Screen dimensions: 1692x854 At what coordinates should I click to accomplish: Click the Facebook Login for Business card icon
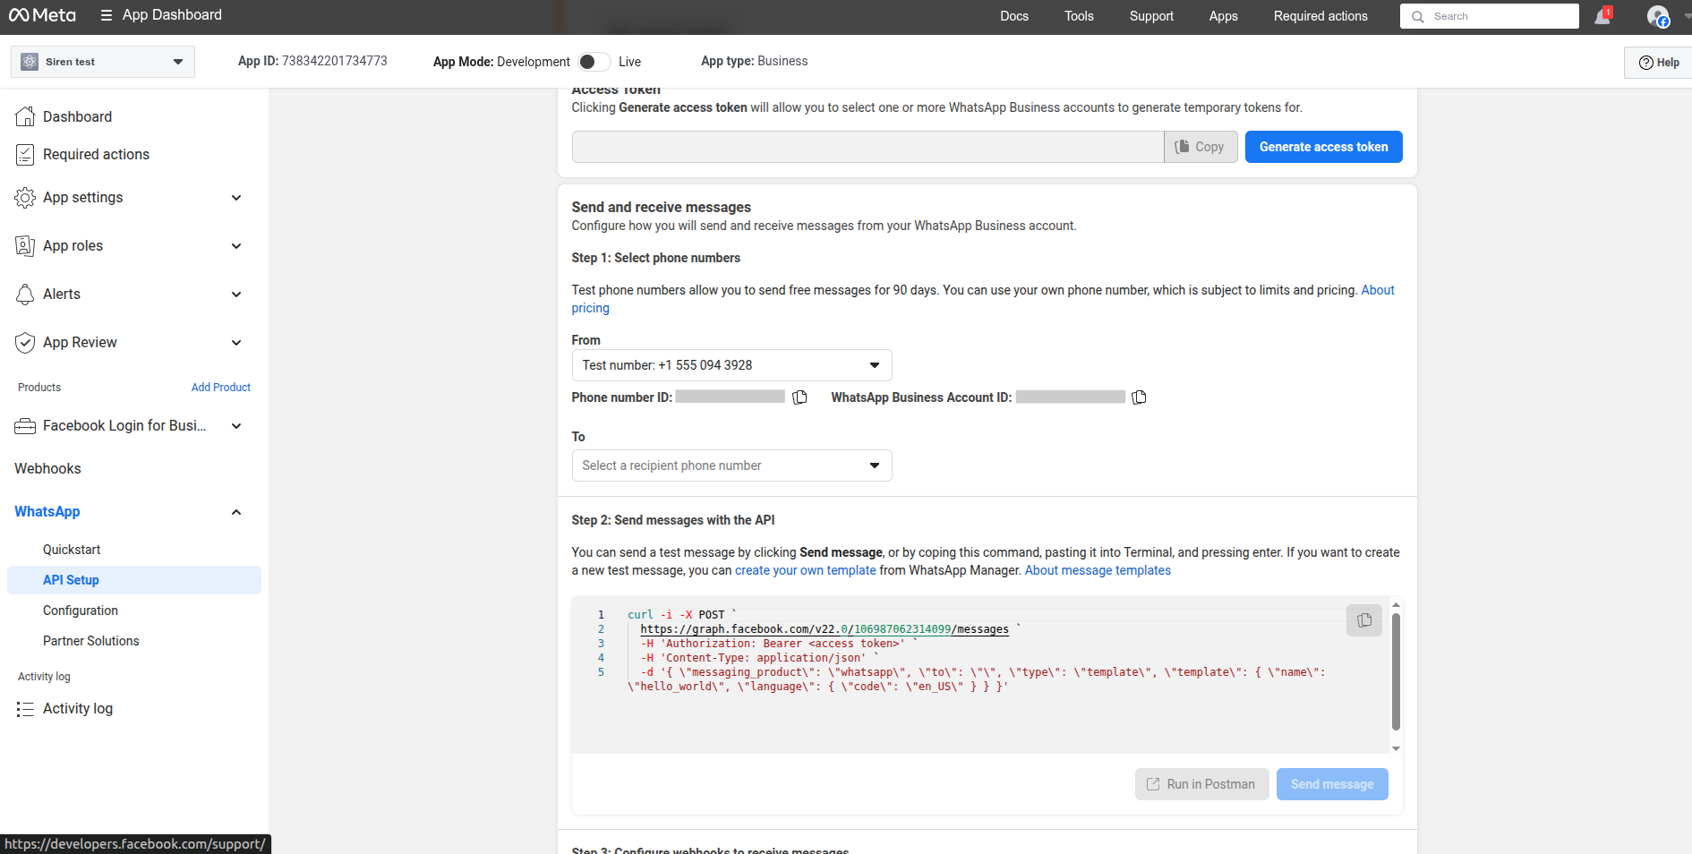point(25,426)
